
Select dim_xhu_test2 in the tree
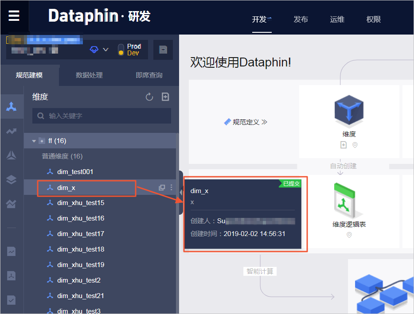[x=79, y=280]
